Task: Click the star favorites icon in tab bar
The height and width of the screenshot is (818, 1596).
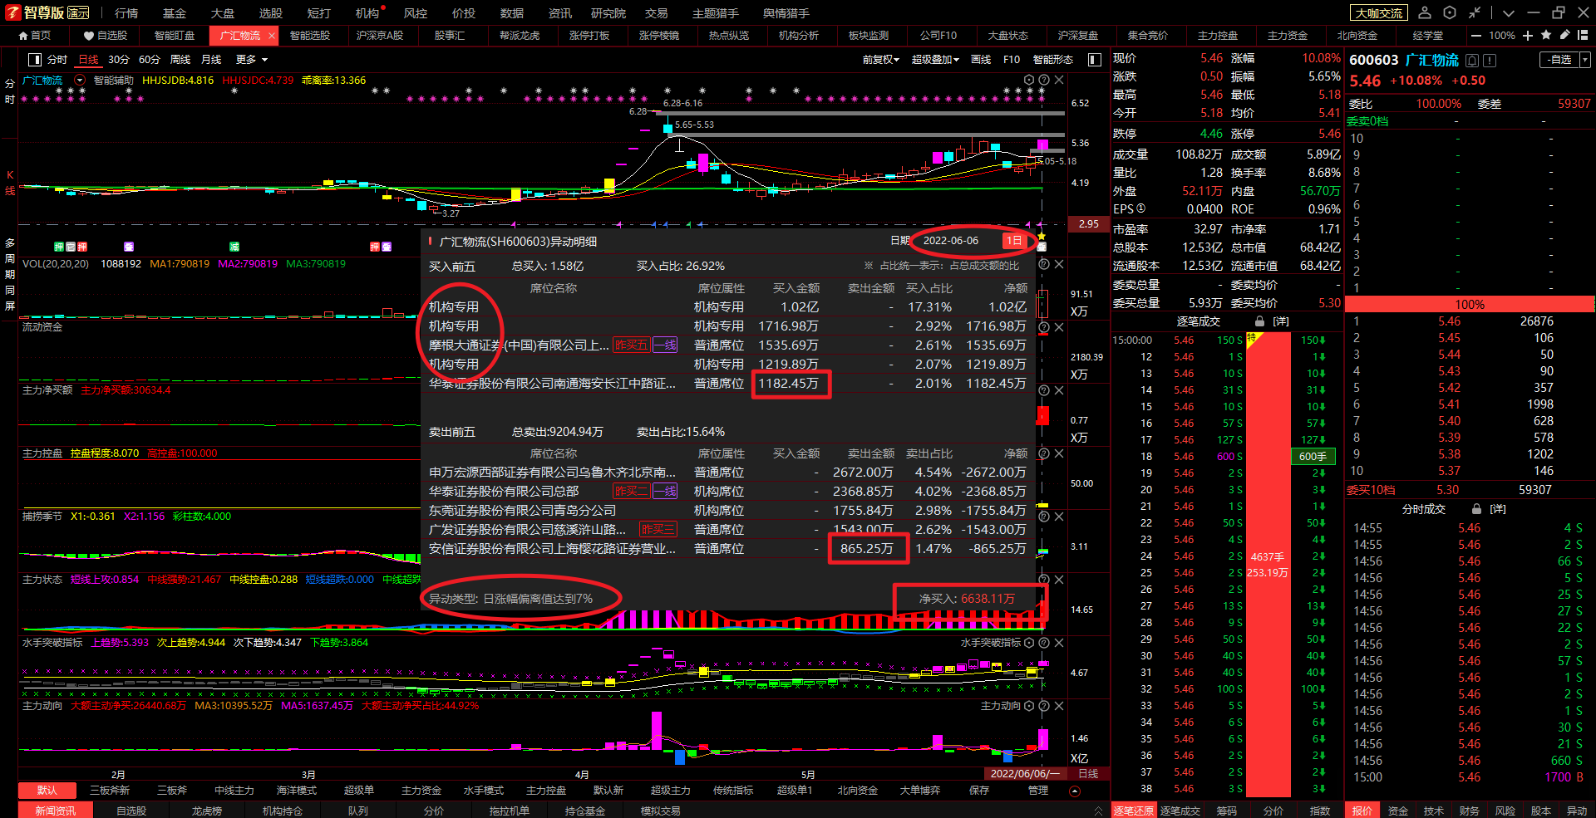Action: click(x=1546, y=35)
